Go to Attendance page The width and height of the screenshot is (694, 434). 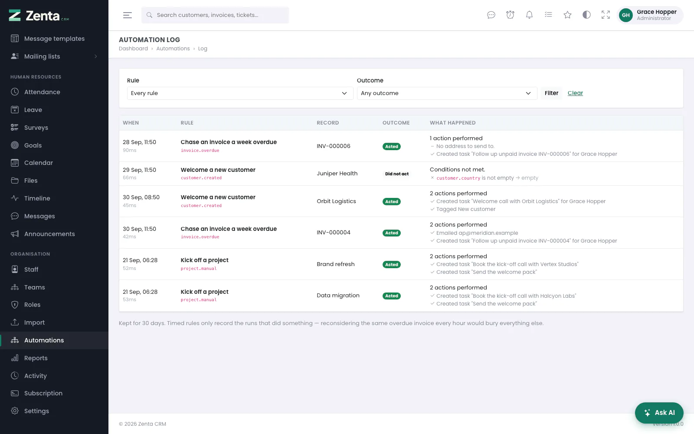pos(54,92)
